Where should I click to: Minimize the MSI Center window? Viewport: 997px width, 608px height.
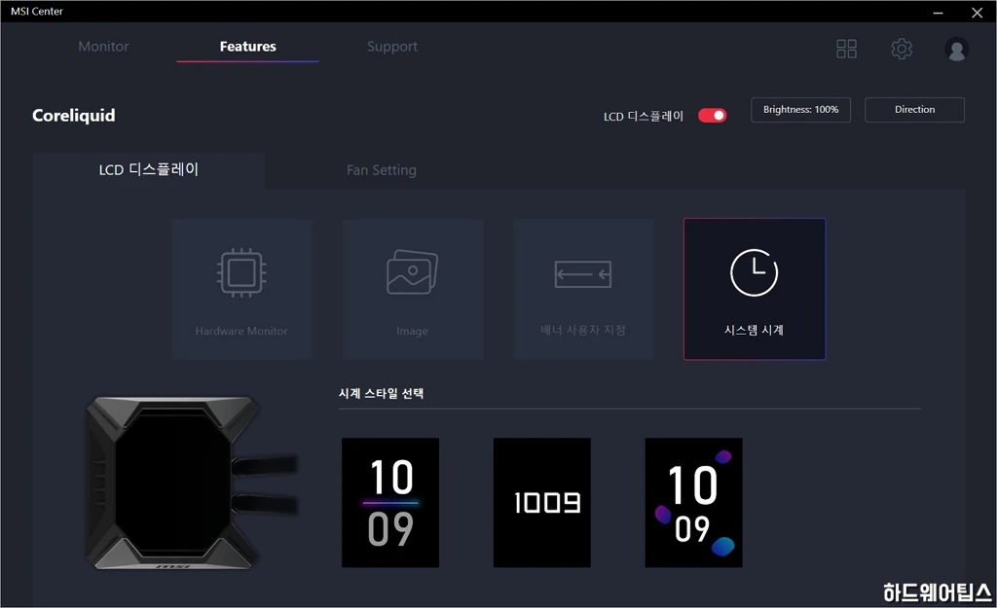coord(938,12)
